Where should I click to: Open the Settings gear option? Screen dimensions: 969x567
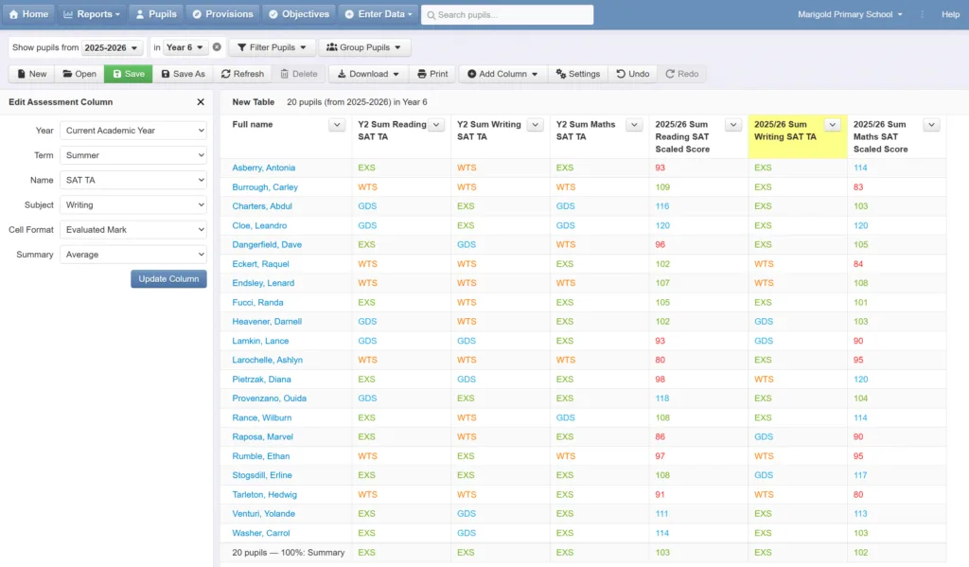coord(578,74)
